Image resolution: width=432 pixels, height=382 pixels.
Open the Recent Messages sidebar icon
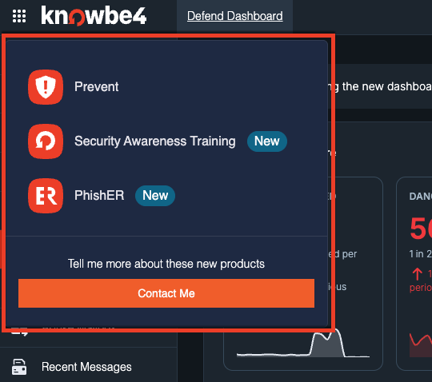pos(19,367)
